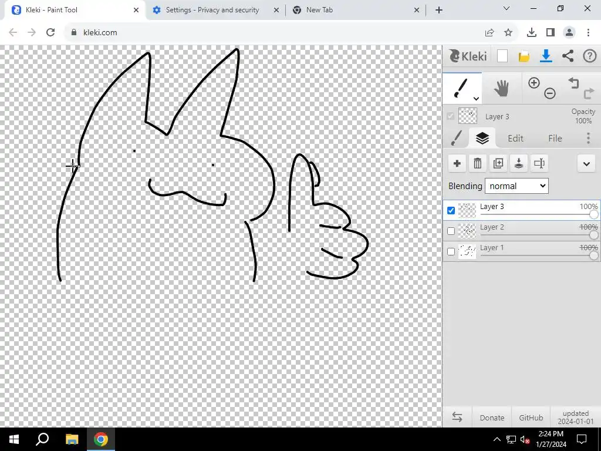
Task: Open the muted volume tray icon
Action: pyautogui.click(x=525, y=439)
